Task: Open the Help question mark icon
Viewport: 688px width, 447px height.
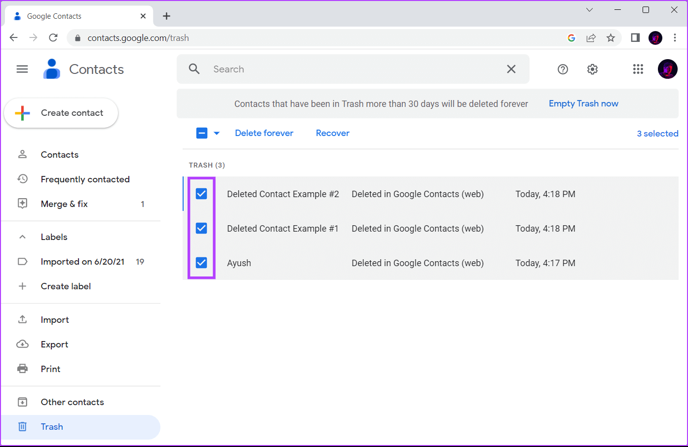Action: tap(563, 69)
